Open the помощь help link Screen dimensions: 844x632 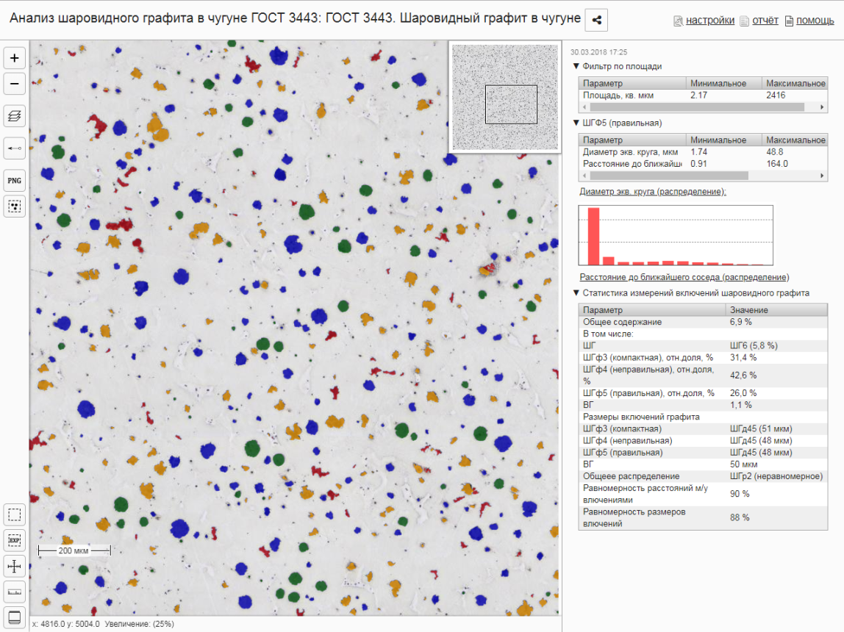point(815,21)
